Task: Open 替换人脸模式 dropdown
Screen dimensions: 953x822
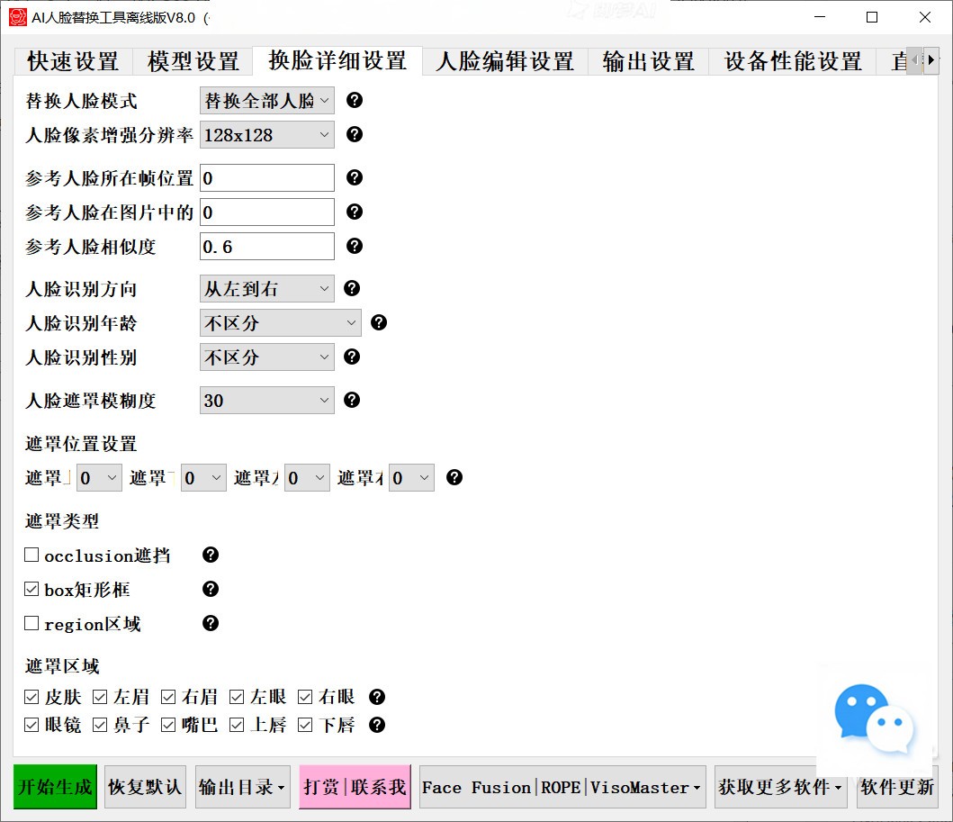Action: coord(266,100)
